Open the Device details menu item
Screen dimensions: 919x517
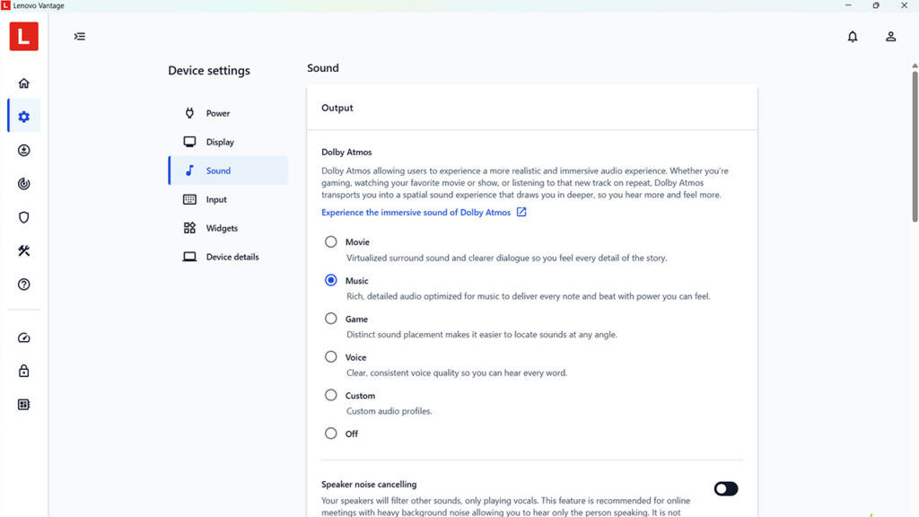tap(228, 257)
